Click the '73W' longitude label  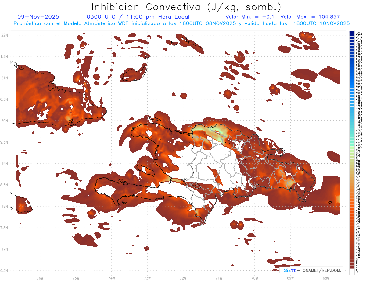[147, 278]
